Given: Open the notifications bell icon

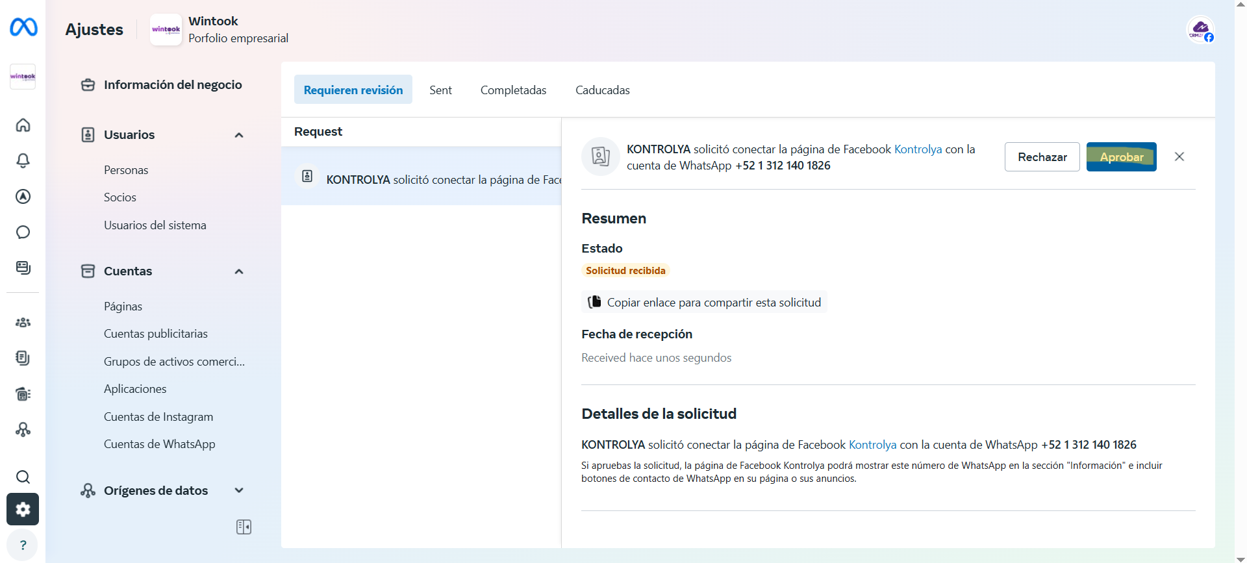Looking at the screenshot, I should click(23, 160).
